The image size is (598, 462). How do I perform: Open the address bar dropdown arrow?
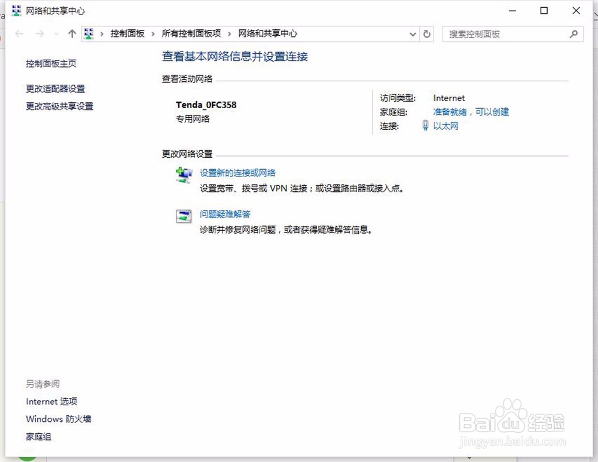pos(413,34)
